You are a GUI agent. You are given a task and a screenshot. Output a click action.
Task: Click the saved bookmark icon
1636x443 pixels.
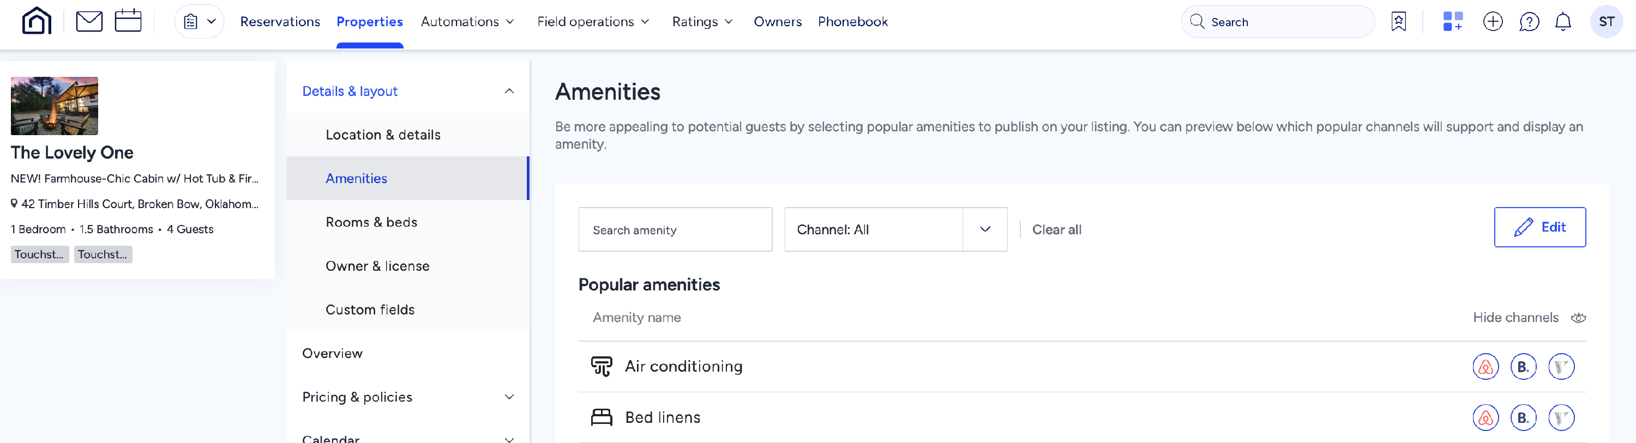point(1398,22)
